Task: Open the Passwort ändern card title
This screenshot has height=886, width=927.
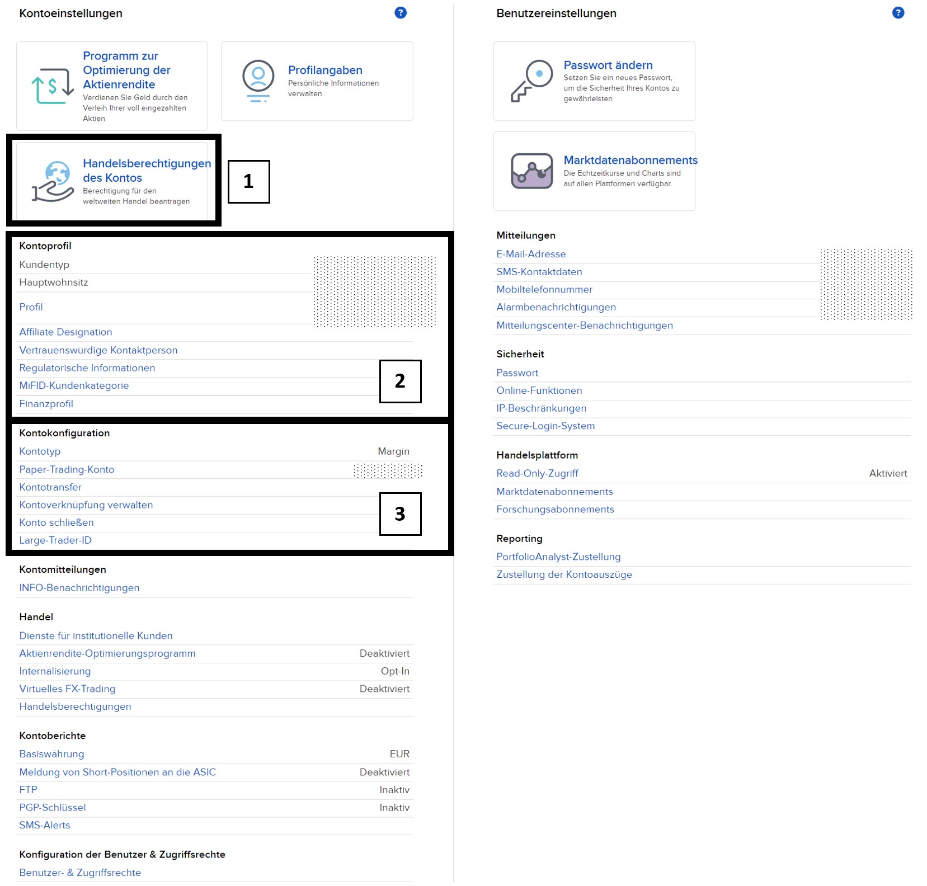Action: 608,65
